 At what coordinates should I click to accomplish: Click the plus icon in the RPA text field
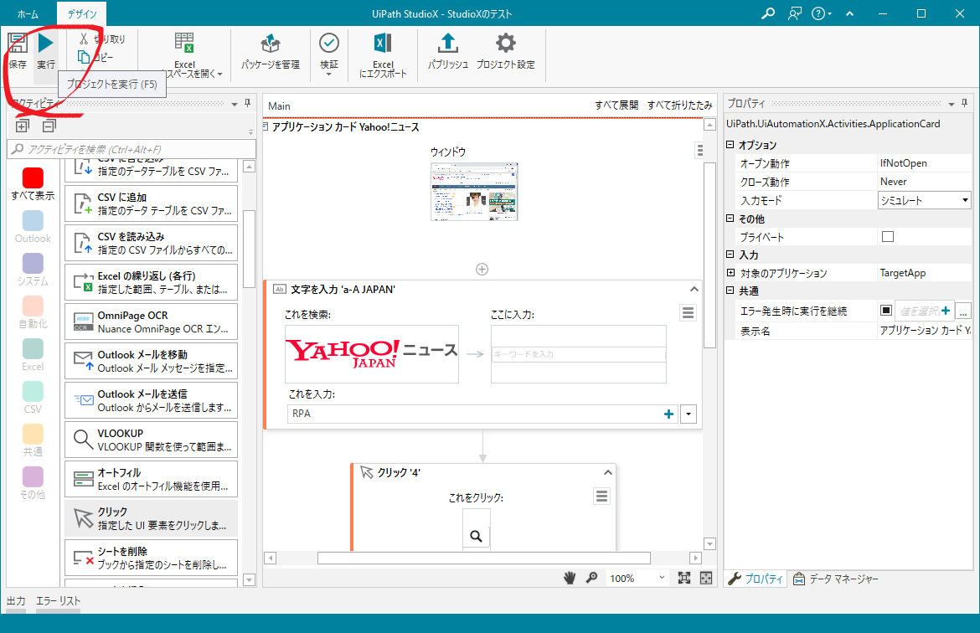668,414
